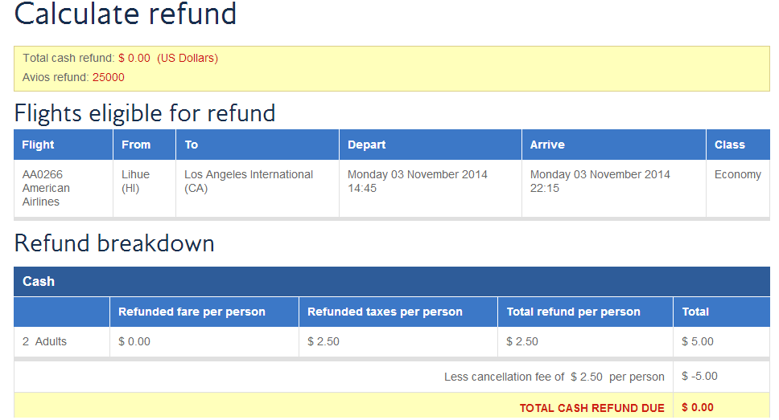The height and width of the screenshot is (420, 779).
Task: Select the AA0266 American Airlines flight cell
Action: point(63,189)
